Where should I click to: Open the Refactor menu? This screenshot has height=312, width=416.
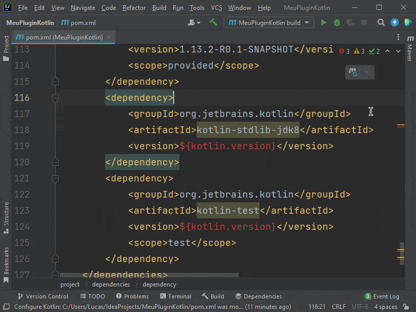[x=134, y=8]
